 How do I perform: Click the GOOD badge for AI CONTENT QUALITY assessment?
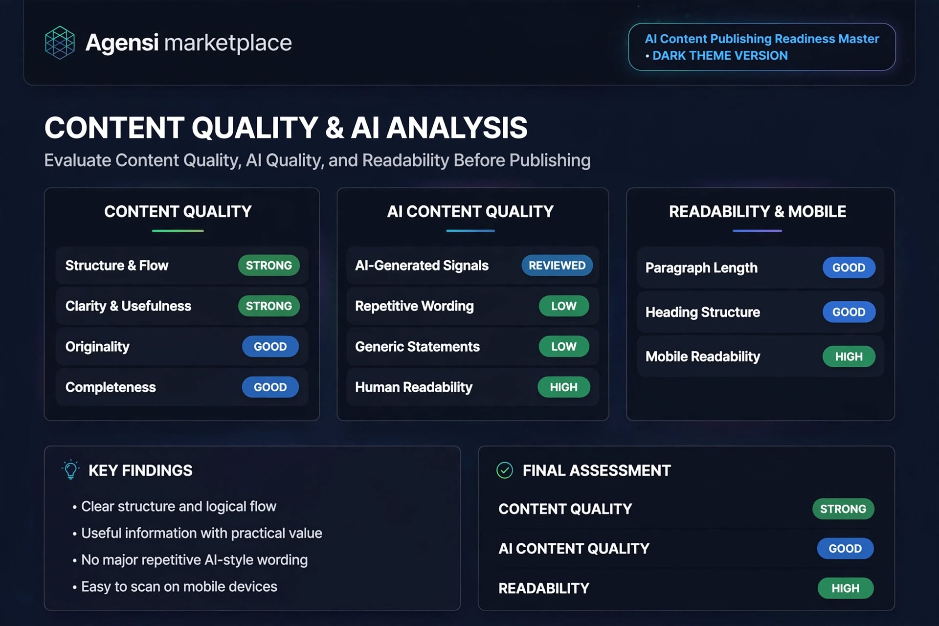click(x=845, y=549)
